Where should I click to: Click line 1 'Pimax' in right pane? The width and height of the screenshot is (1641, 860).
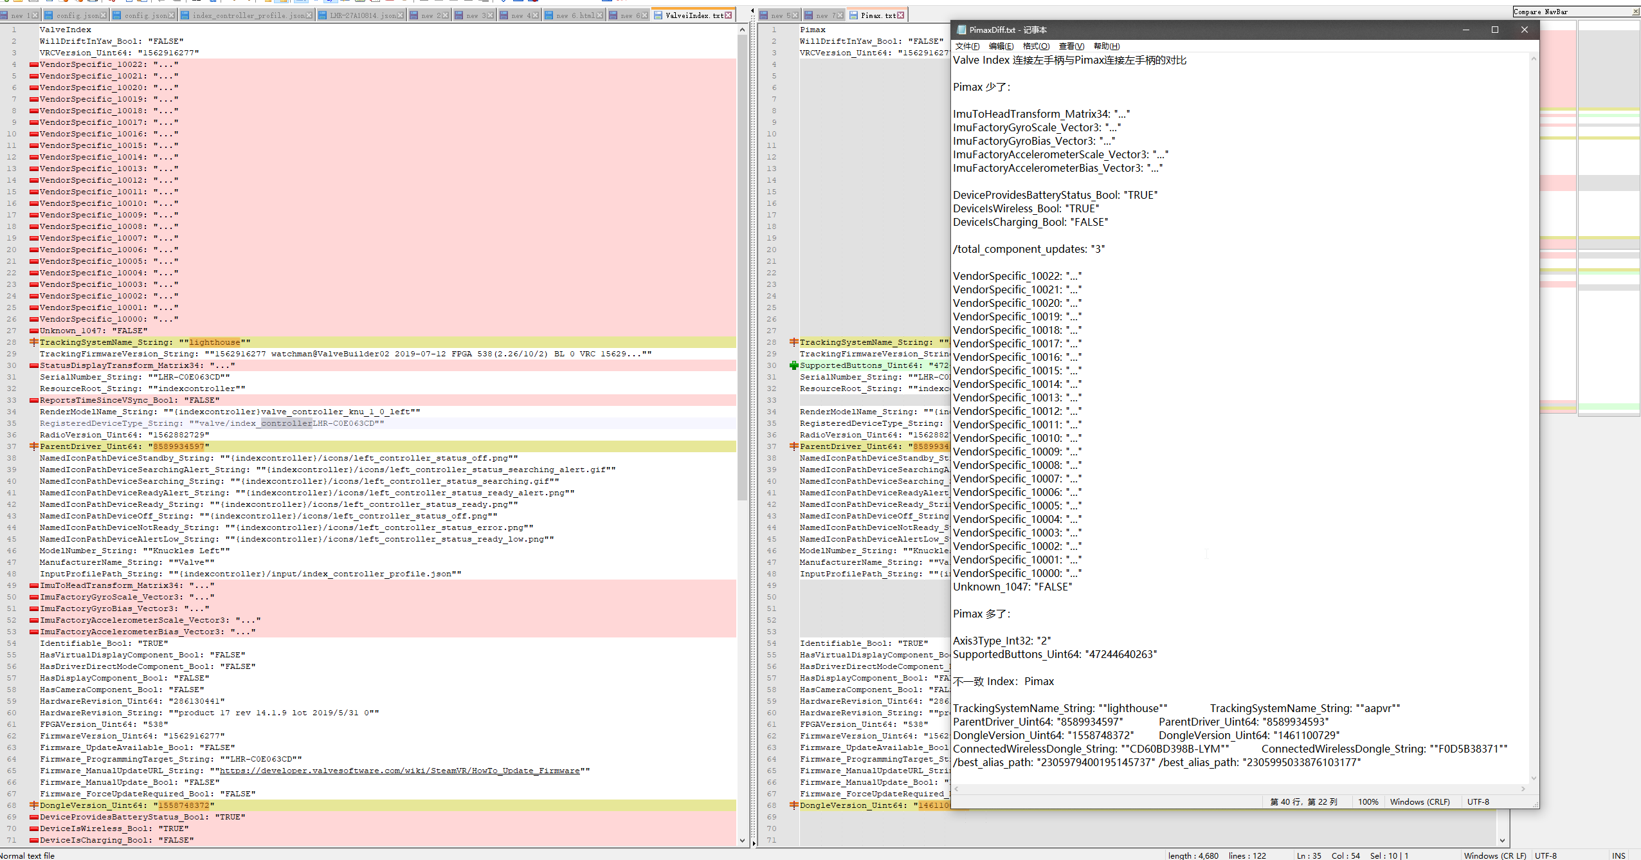pyautogui.click(x=813, y=30)
